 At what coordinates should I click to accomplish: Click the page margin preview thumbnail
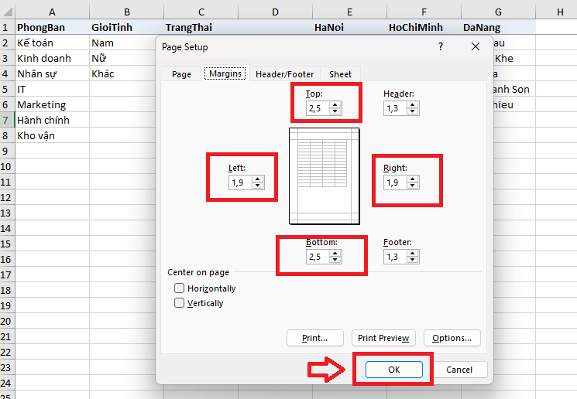325,176
